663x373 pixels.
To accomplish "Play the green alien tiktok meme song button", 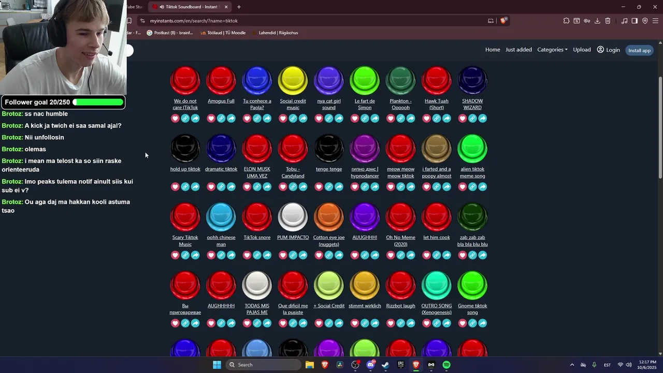I will click(472, 149).
